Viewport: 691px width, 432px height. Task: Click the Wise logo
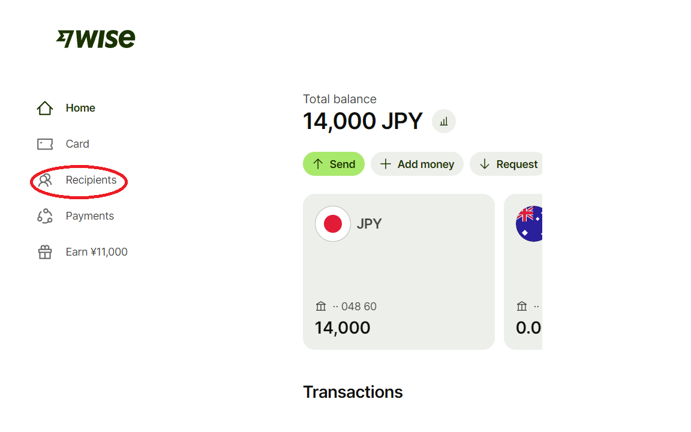coord(96,39)
